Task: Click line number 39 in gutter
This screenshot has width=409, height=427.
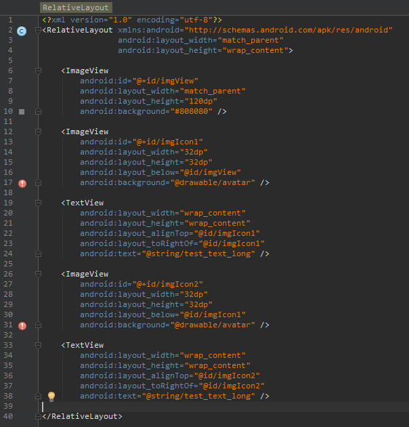Action: [8, 406]
